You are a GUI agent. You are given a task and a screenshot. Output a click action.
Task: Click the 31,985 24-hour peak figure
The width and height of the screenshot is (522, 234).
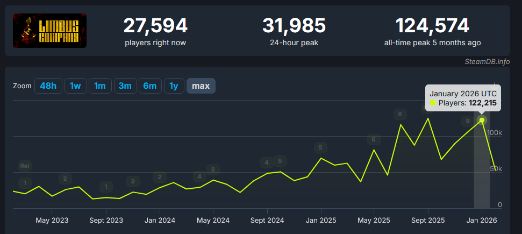294,26
